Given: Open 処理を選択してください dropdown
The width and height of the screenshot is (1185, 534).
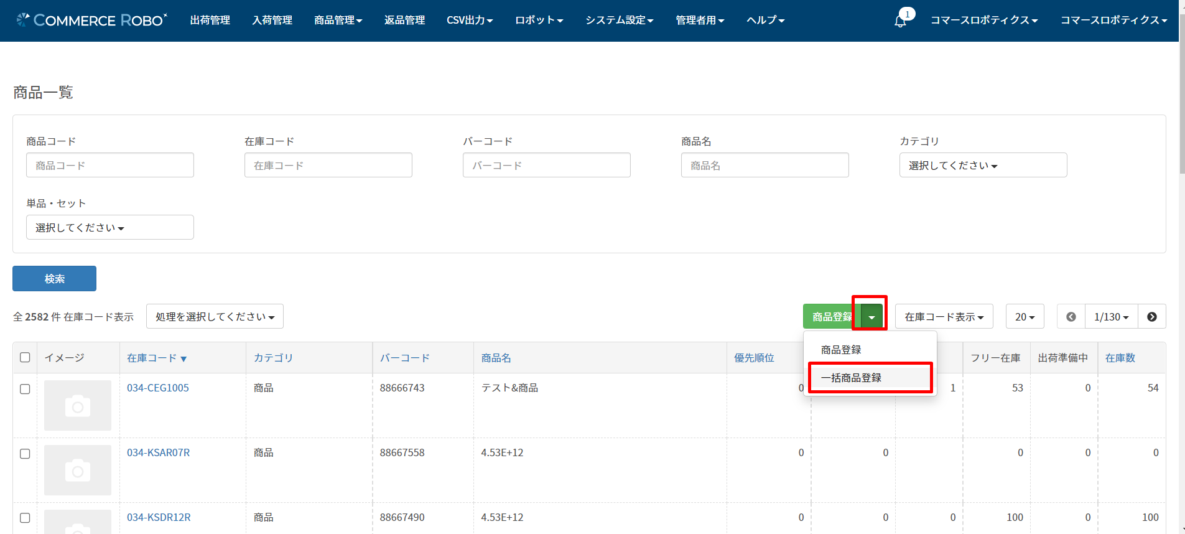Looking at the screenshot, I should [215, 316].
